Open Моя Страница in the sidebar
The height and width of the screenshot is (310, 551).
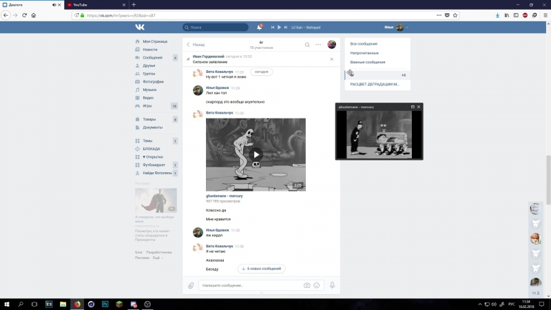click(155, 41)
